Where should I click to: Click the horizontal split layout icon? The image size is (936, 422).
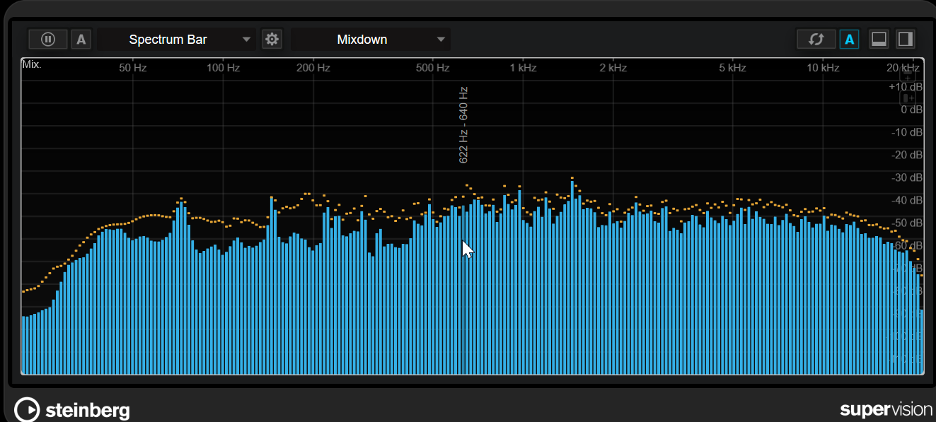[x=879, y=40]
